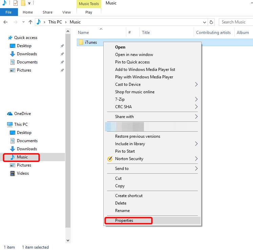
Task: Expand the Cast to Device submenu
Action: 196,84
